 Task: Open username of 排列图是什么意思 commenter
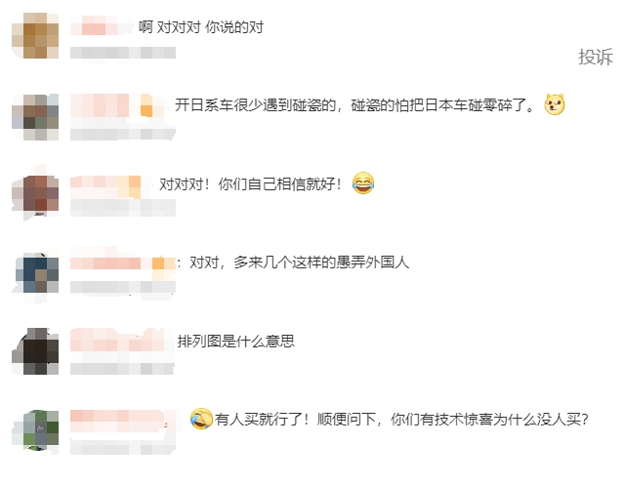[117, 341]
